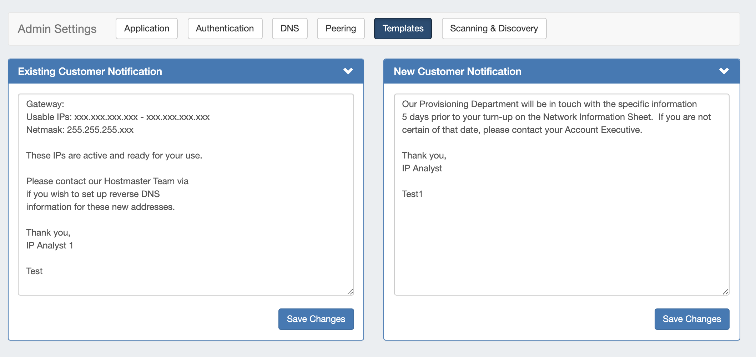
Task: Open the Scanning & Discovery tab
Action: (494, 29)
